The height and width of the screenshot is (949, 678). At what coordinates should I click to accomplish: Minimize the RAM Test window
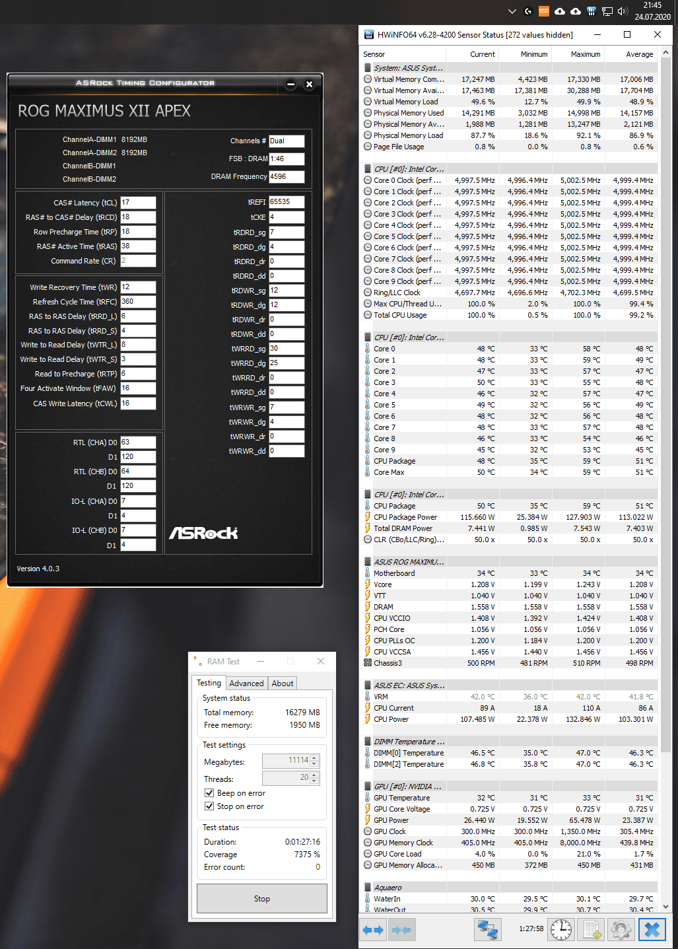[261, 661]
